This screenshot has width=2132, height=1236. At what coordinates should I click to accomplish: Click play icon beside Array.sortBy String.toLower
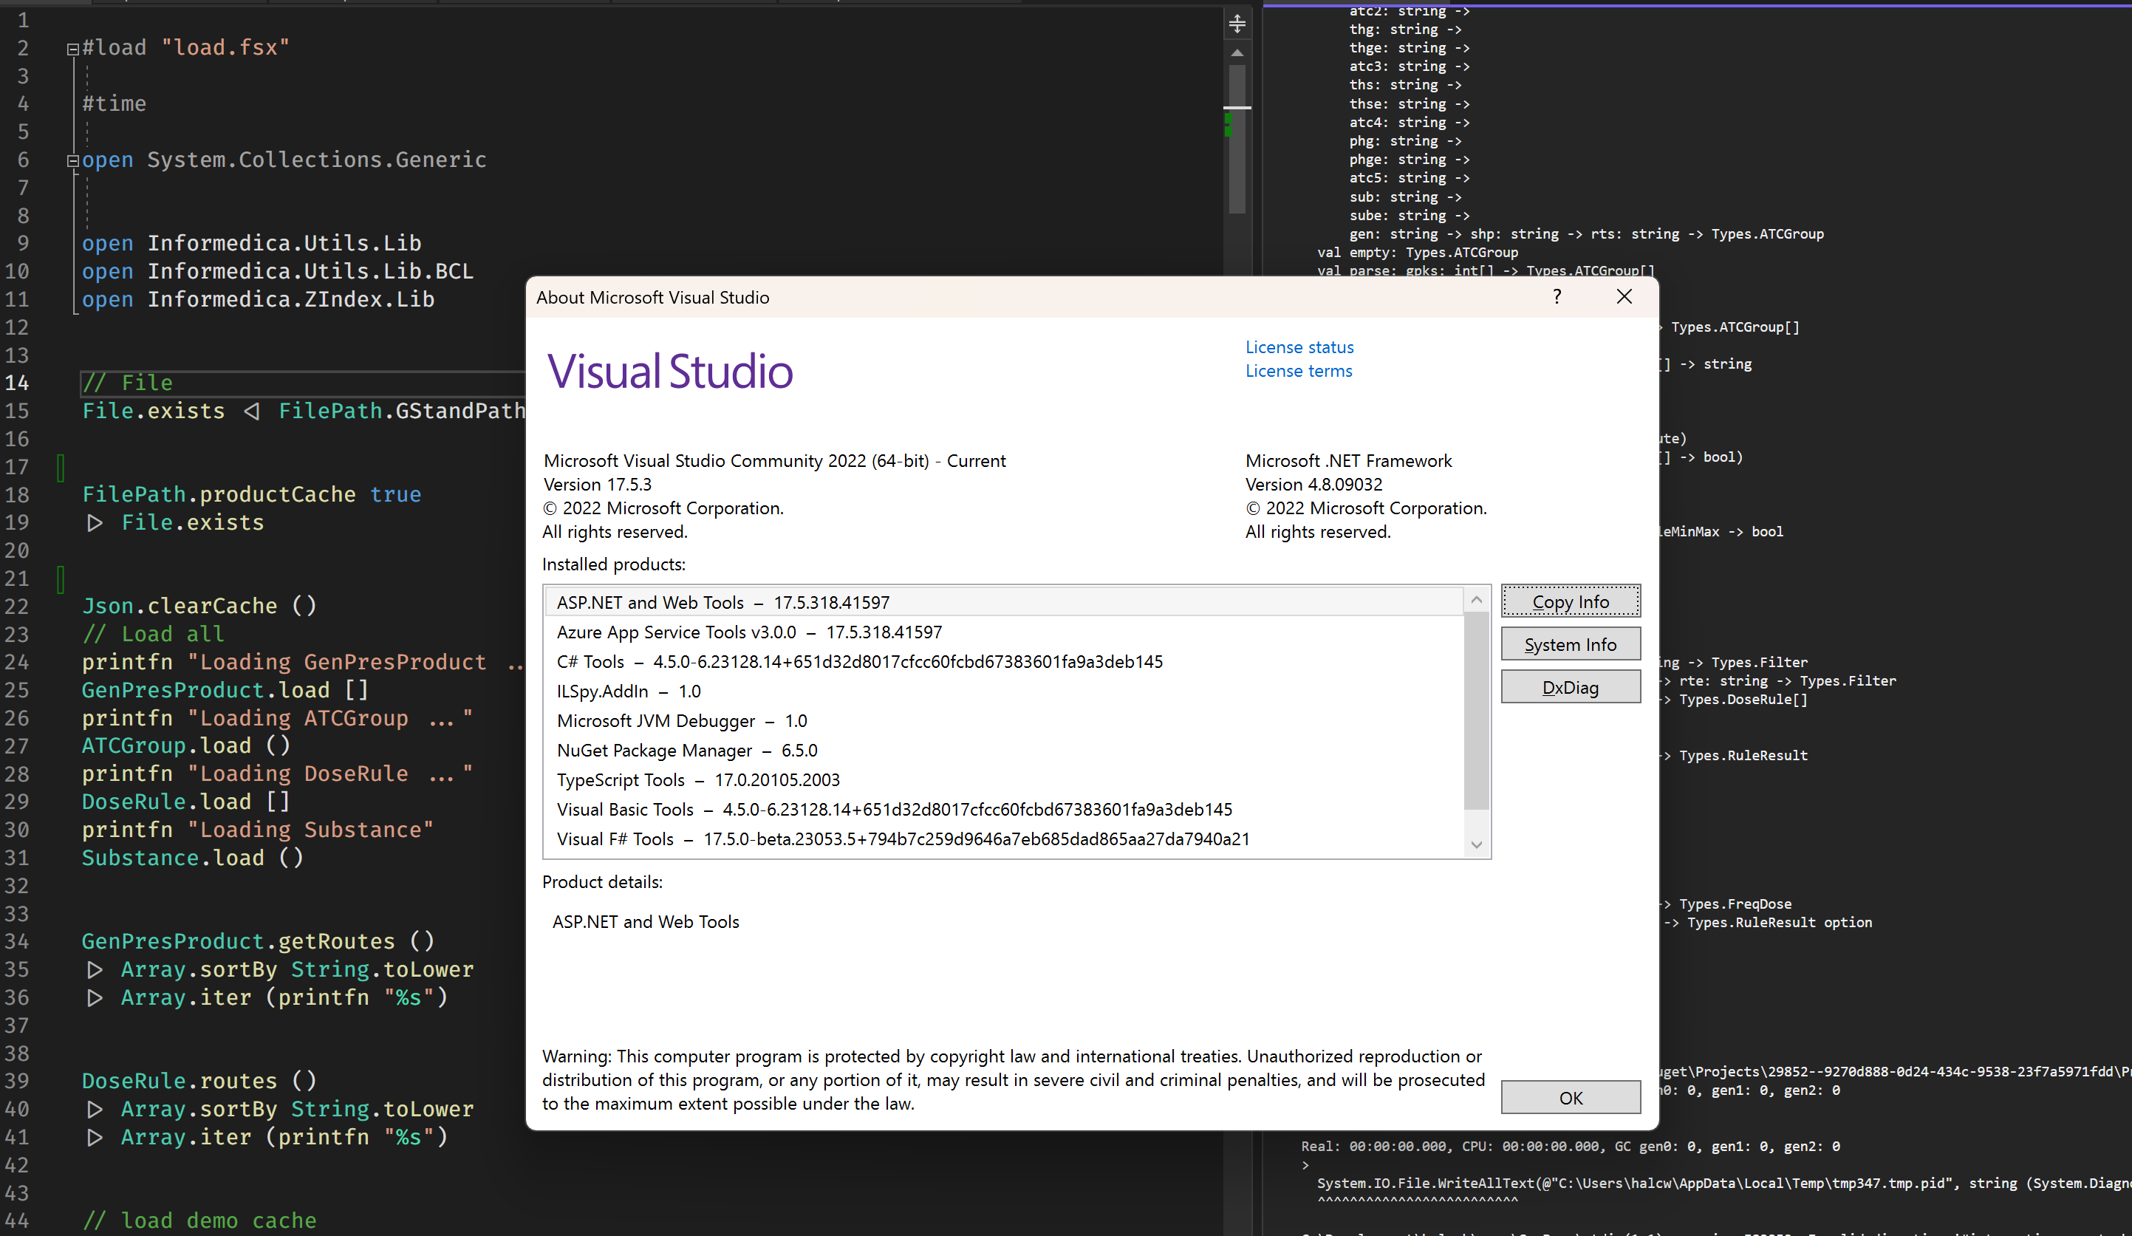[94, 970]
